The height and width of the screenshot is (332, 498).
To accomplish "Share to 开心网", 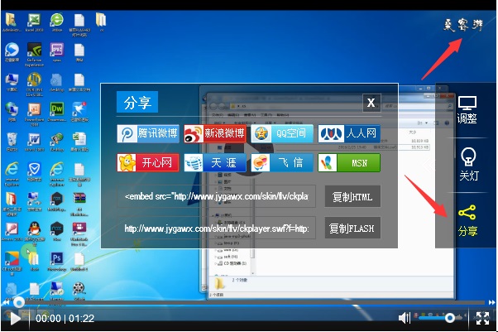I will pyautogui.click(x=148, y=163).
